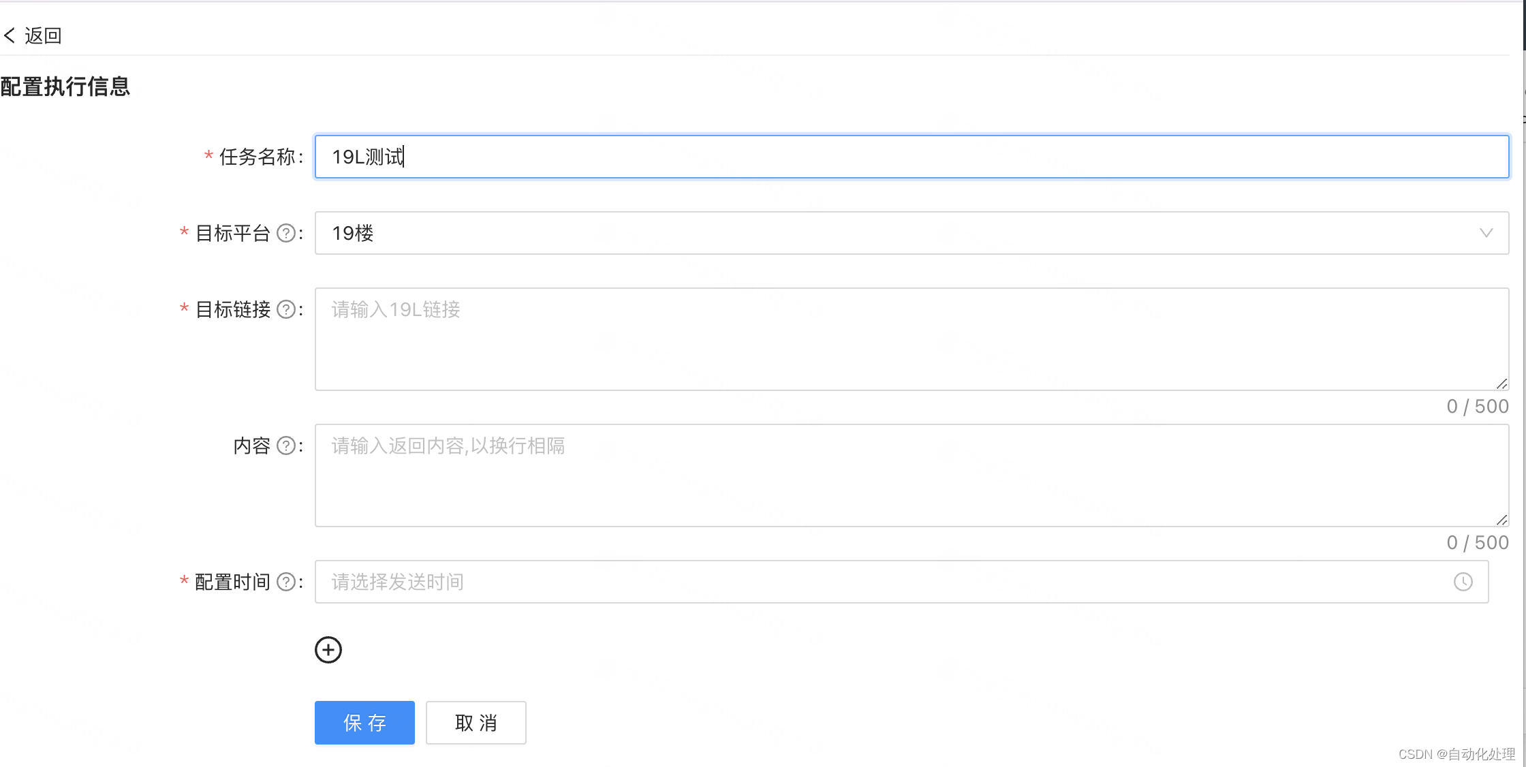This screenshot has width=1526, height=767.
Task: Focus the 目标链接 textarea
Action: pyautogui.click(x=912, y=339)
